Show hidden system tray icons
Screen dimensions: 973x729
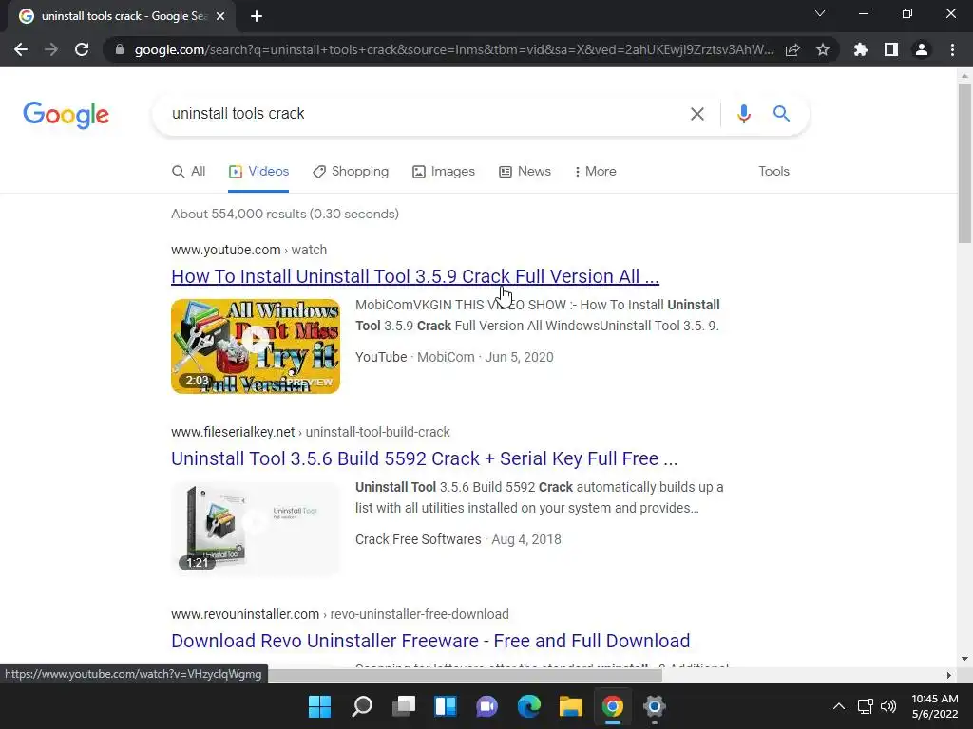pyautogui.click(x=838, y=706)
